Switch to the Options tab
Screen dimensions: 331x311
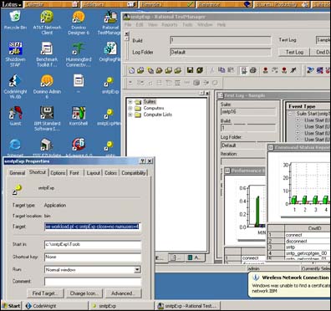[x=58, y=173]
